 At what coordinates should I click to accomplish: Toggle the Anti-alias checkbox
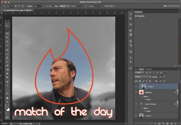44,6
